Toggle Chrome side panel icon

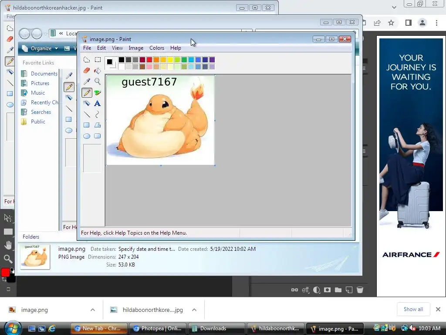coord(409,23)
